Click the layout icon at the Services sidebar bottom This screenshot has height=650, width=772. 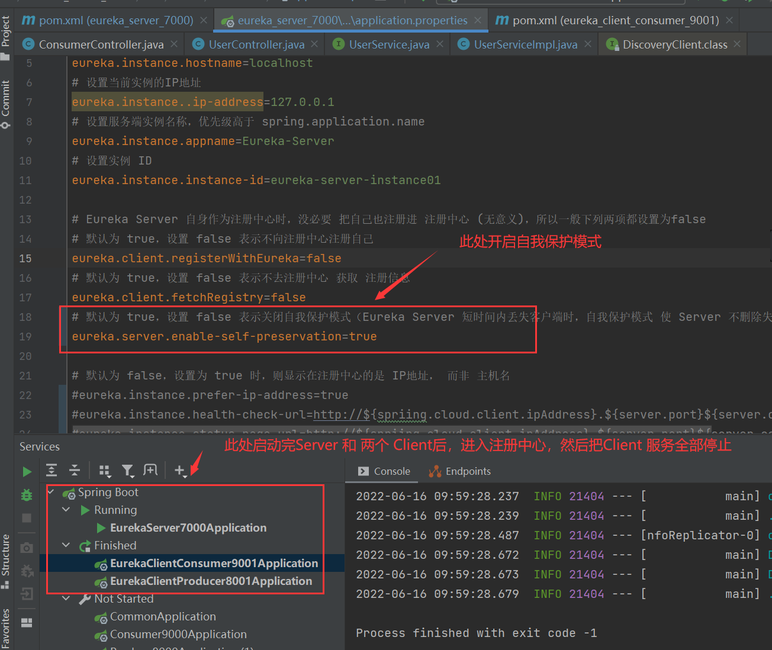27,622
